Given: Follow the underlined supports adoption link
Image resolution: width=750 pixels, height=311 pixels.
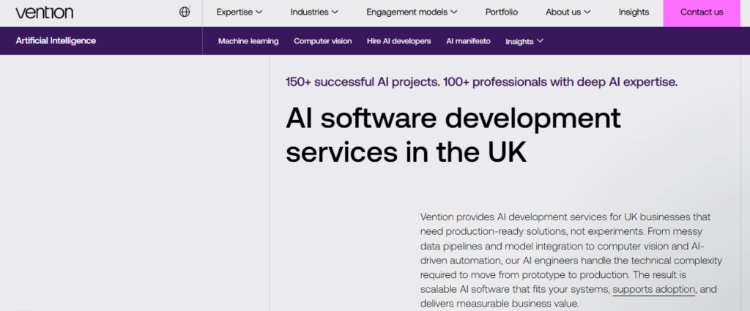Looking at the screenshot, I should pos(653,290).
